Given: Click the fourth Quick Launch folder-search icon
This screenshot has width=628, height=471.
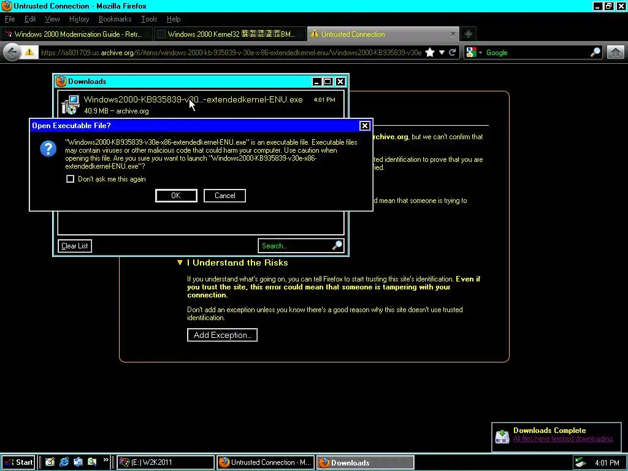Looking at the screenshot, I should point(92,462).
